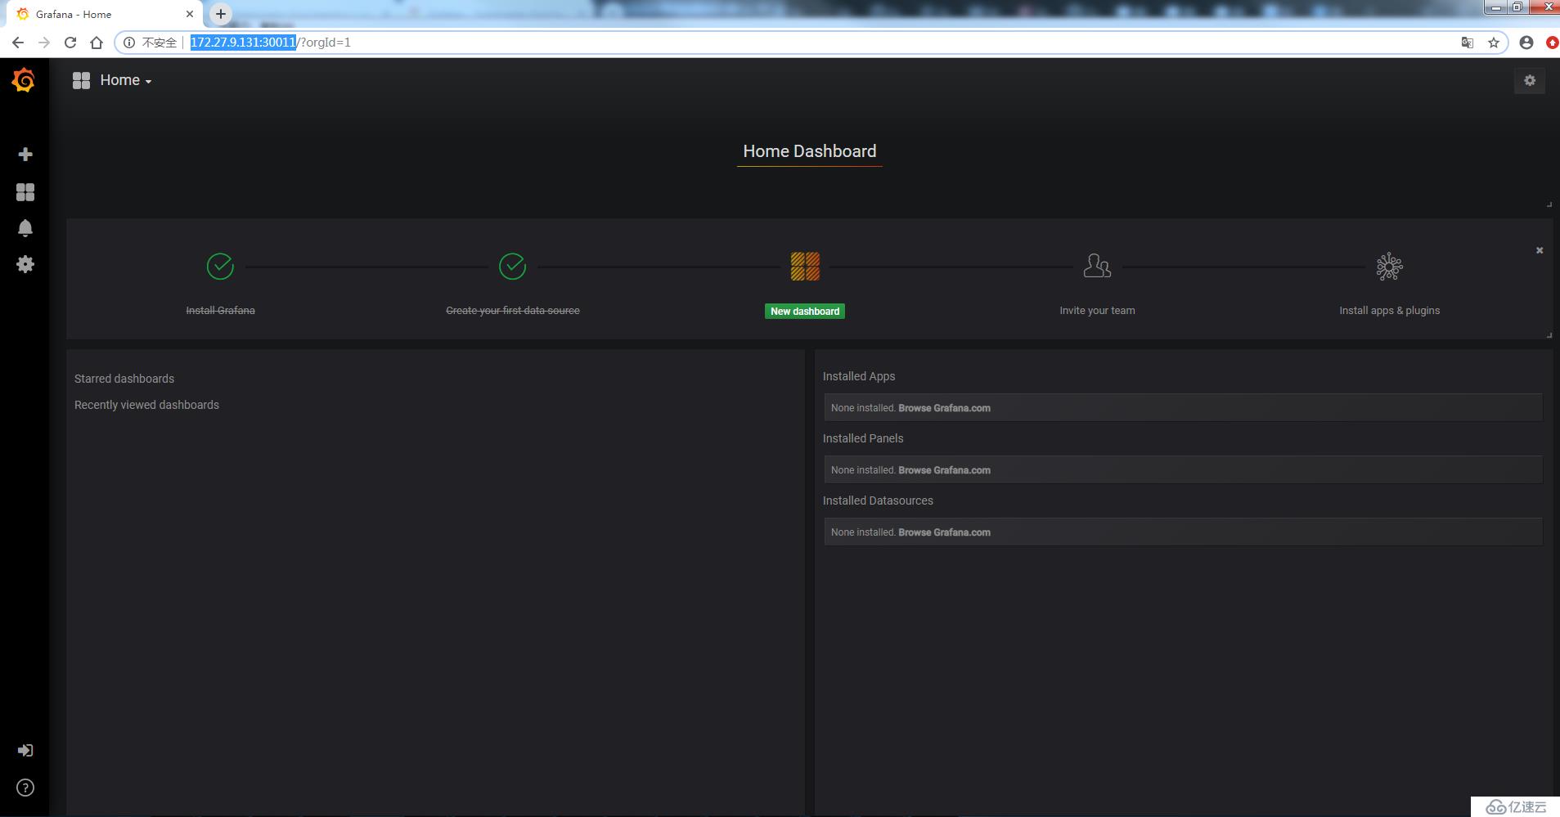The width and height of the screenshot is (1560, 817).
Task: Open dashboard settings gear at top right
Action: point(1530,80)
